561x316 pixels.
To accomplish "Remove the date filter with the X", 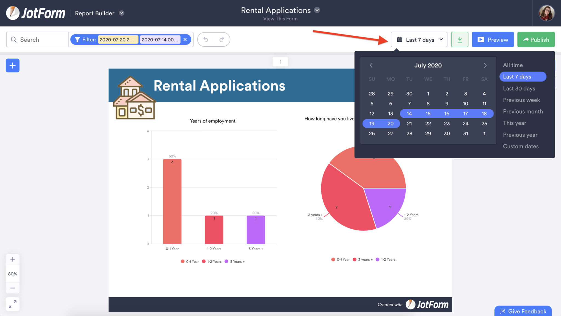I will tap(185, 39).
